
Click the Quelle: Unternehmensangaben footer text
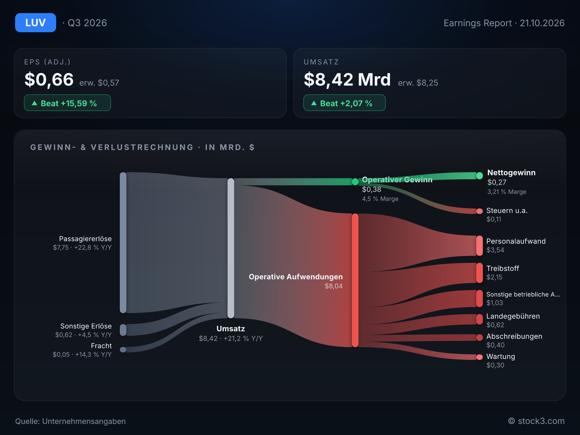[70, 421]
